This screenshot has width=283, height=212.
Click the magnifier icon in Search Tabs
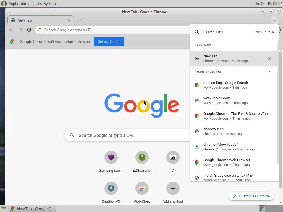pos(197,32)
